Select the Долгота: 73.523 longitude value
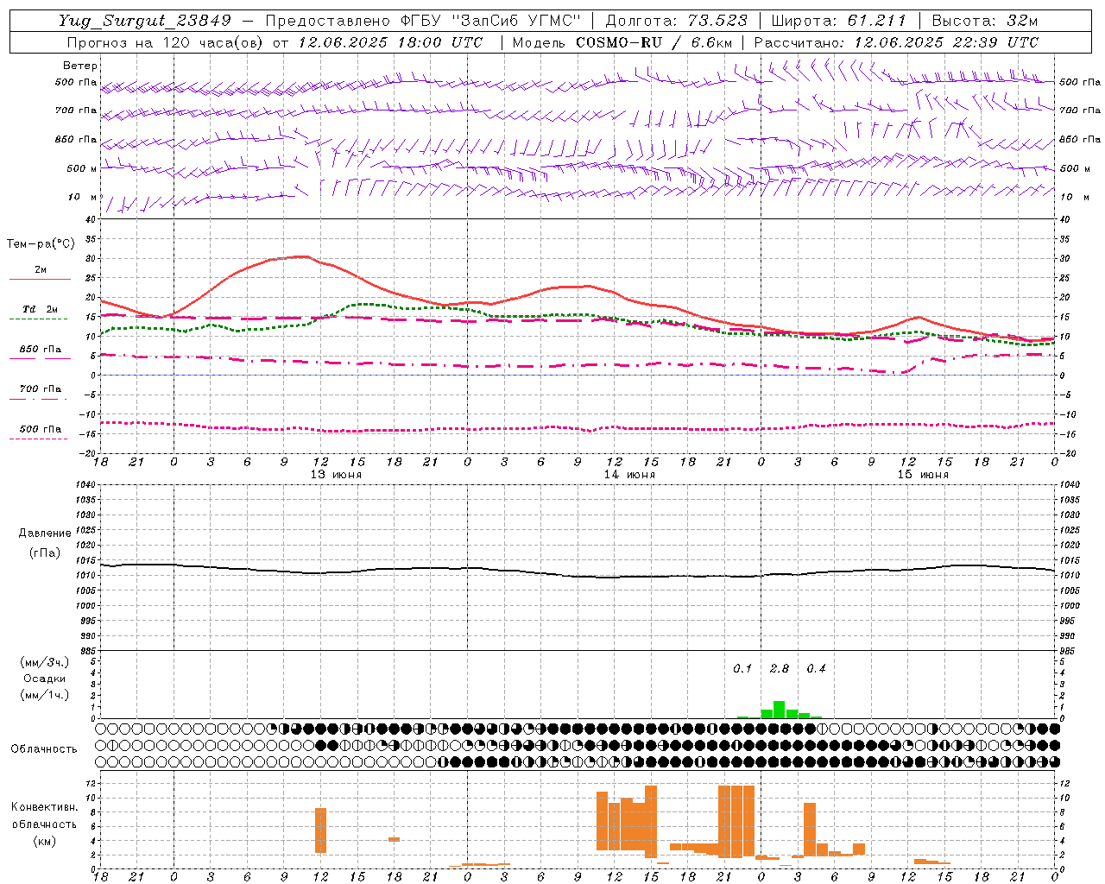The image size is (1105, 884). 677,21
